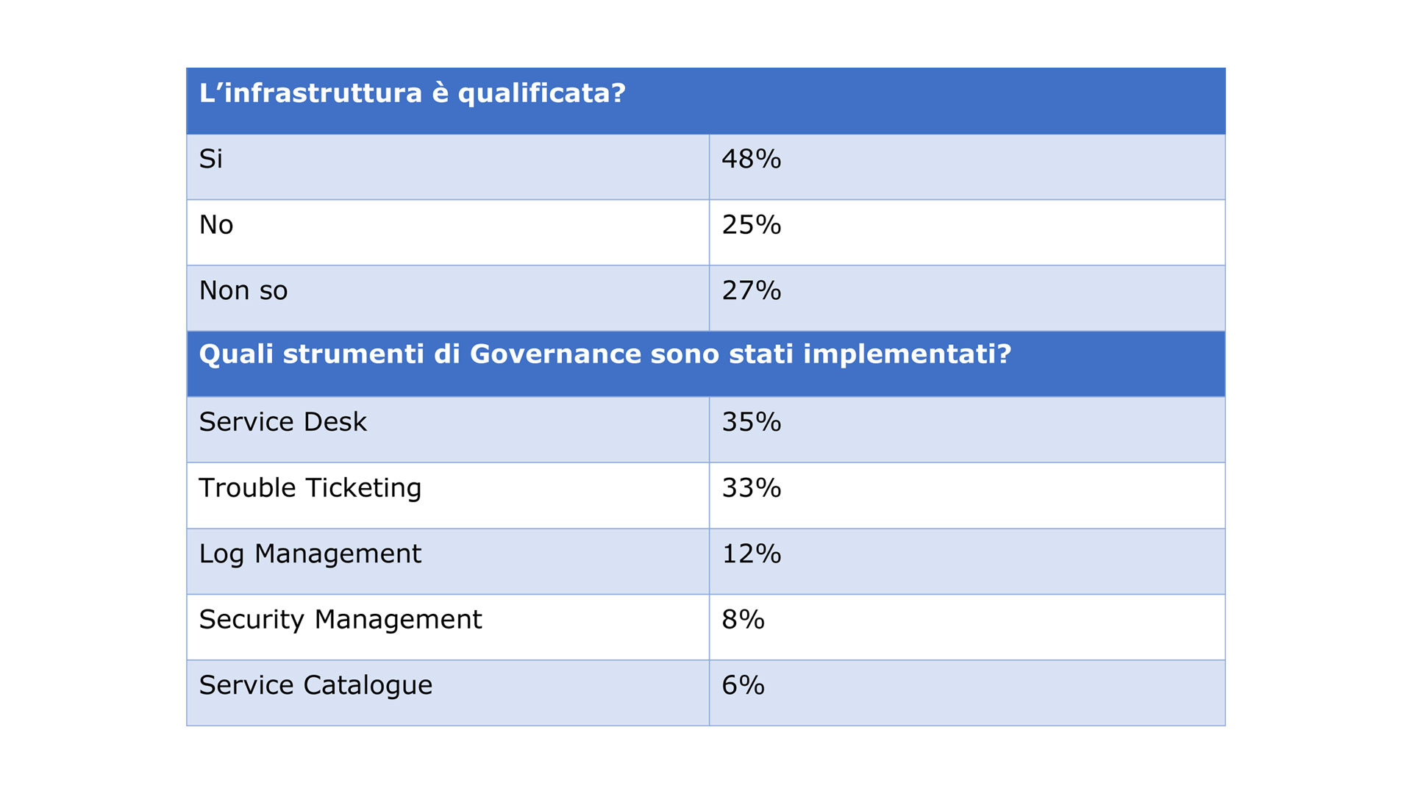The image size is (1412, 794).
Task: Click the 27% value cell
Action: [966, 298]
